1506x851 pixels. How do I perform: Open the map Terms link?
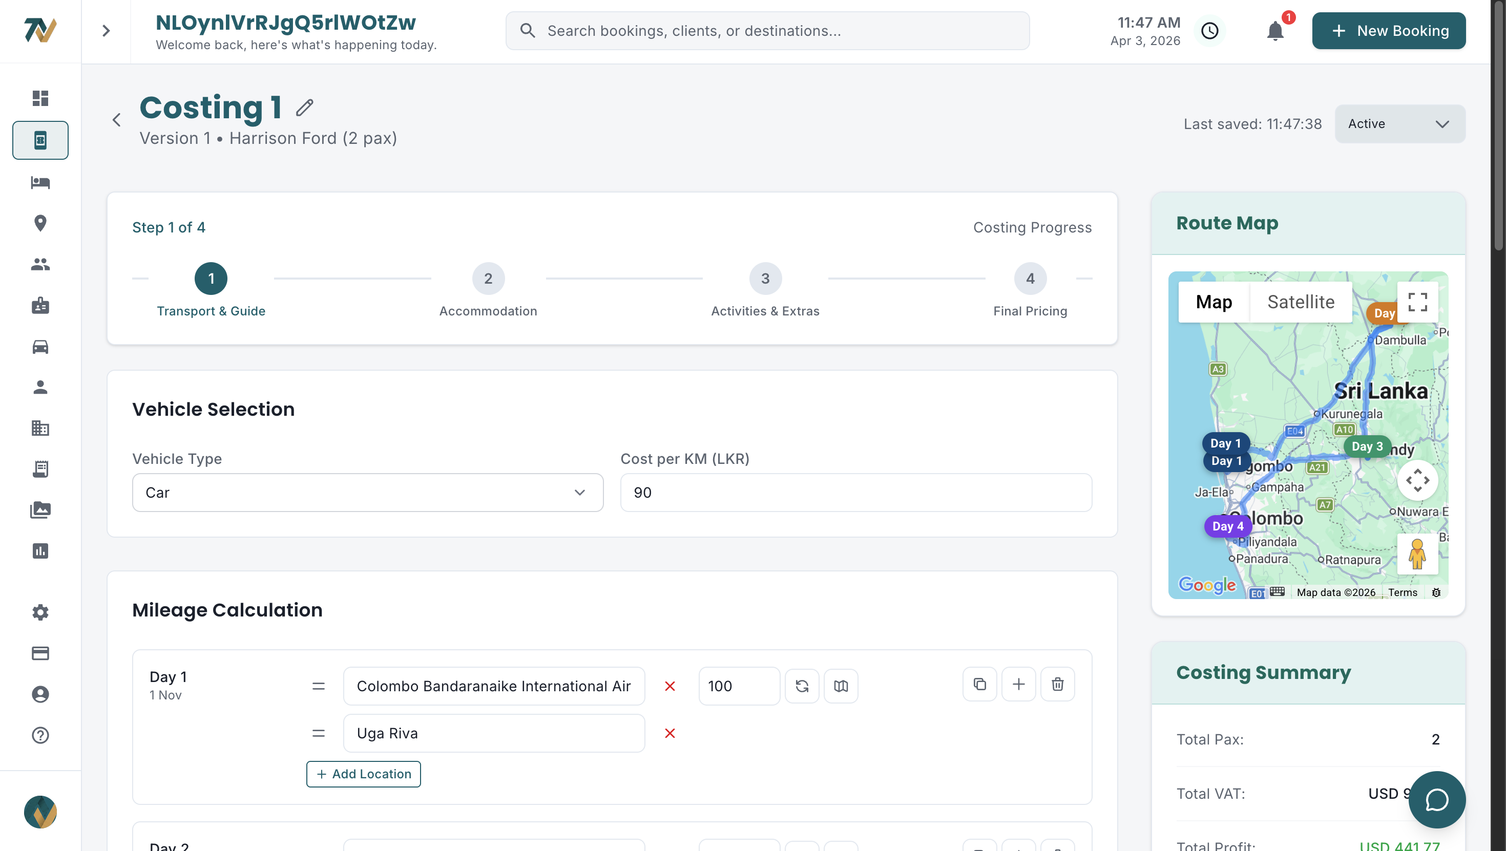point(1403,592)
